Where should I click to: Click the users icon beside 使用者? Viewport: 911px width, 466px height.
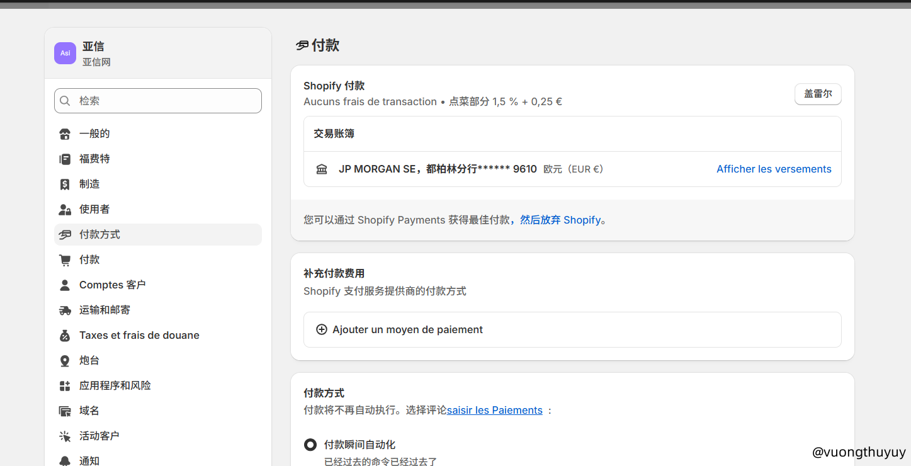[x=65, y=210]
